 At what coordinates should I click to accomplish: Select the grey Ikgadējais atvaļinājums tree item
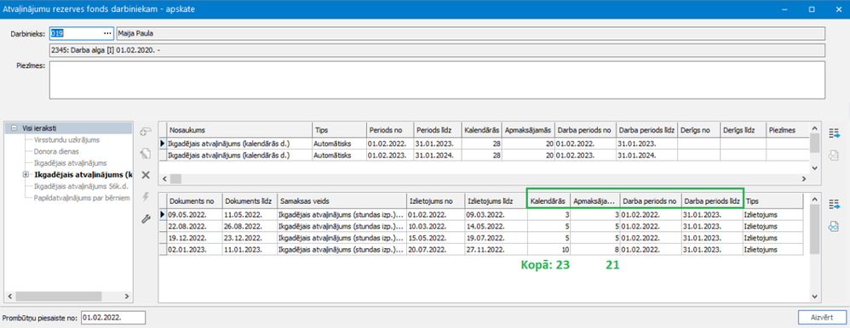pyautogui.click(x=70, y=163)
